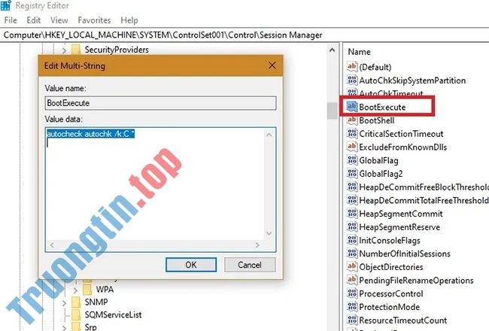Select the ResourceTimeoutCount value name
The height and width of the screenshot is (331, 489).
tap(403, 320)
